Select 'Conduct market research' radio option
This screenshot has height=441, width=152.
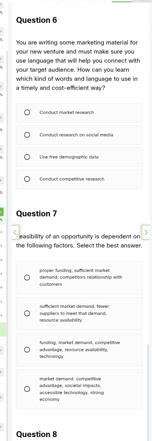coord(27,112)
